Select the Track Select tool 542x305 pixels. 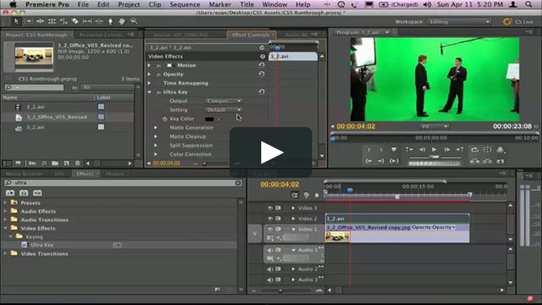point(28,21)
